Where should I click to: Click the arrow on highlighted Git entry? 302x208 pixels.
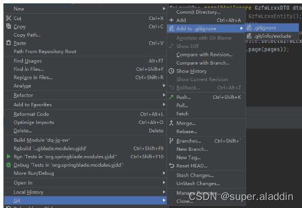pyautogui.click(x=164, y=201)
